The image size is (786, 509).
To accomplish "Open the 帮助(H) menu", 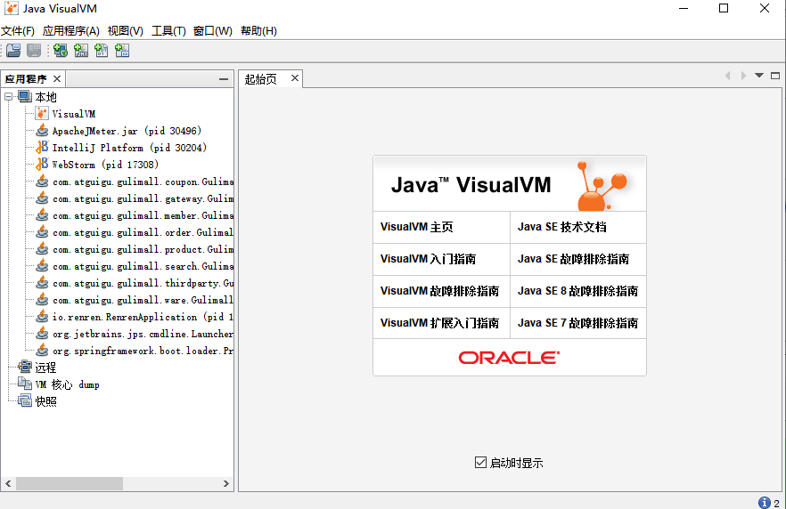I will [258, 31].
